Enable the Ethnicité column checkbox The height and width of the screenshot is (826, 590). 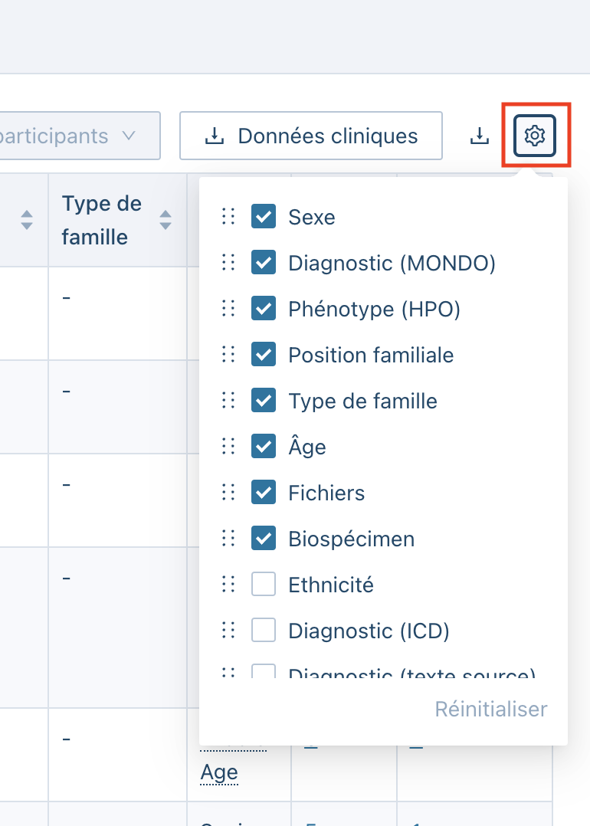(264, 585)
